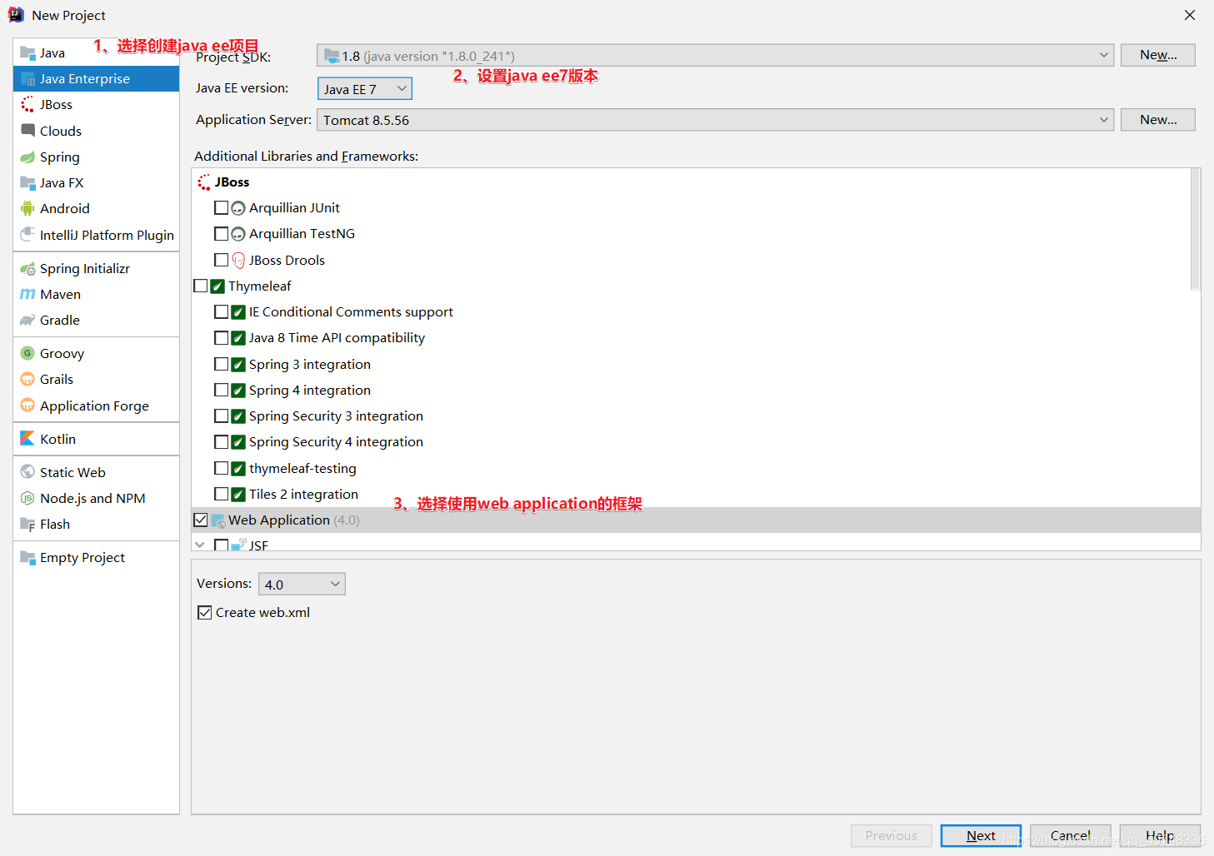Select the Tiles 2 integration row

(691, 494)
